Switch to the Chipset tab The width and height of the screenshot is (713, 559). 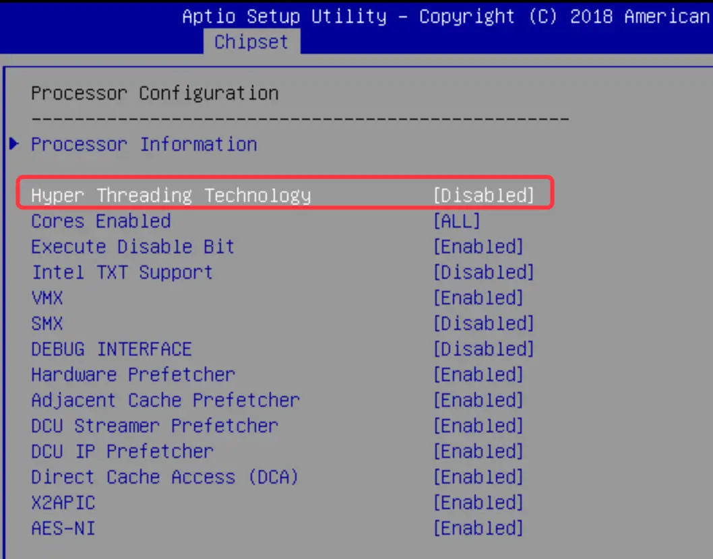click(251, 42)
